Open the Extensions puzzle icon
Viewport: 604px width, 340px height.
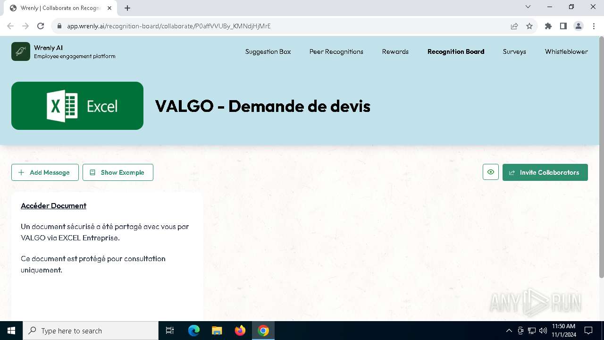point(548,26)
